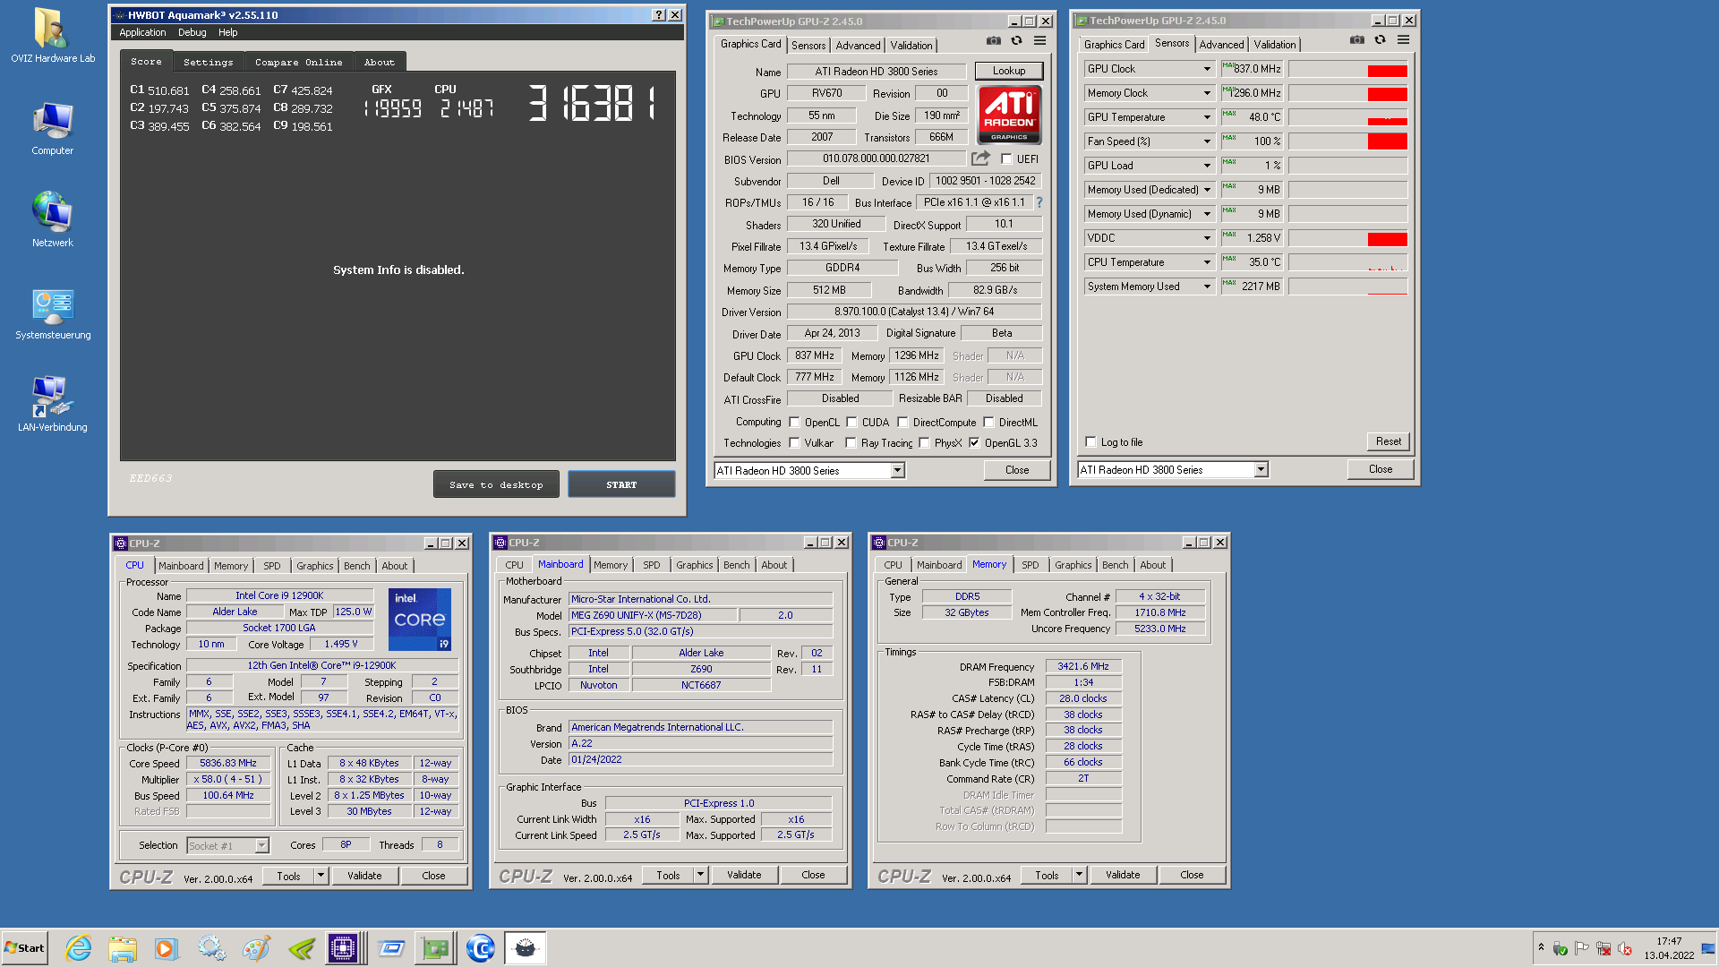Image resolution: width=1719 pixels, height=967 pixels.
Task: Open the GPU selector dropdown in GPU-Z Graphics Card window
Action: [897, 471]
